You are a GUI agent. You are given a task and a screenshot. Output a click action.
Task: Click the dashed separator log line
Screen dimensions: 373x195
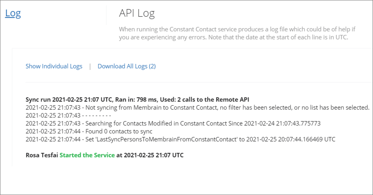pos(68,116)
